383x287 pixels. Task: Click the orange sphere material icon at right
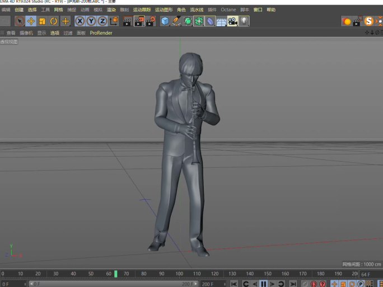pyautogui.click(x=347, y=21)
